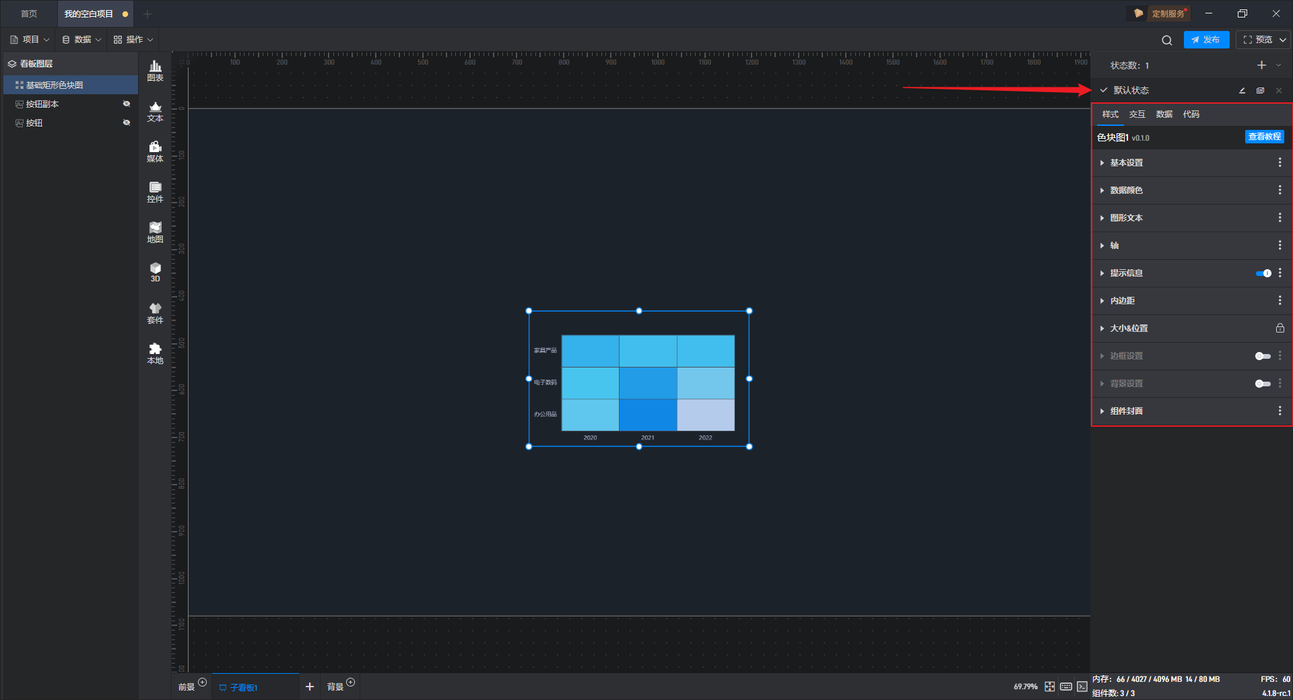This screenshot has width=1293, height=700.
Task: Click the 发布 publish button
Action: click(x=1206, y=40)
